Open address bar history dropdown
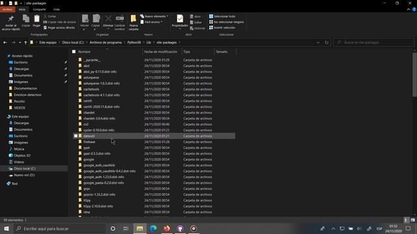The height and width of the screenshot is (234, 417). pyautogui.click(x=318, y=42)
